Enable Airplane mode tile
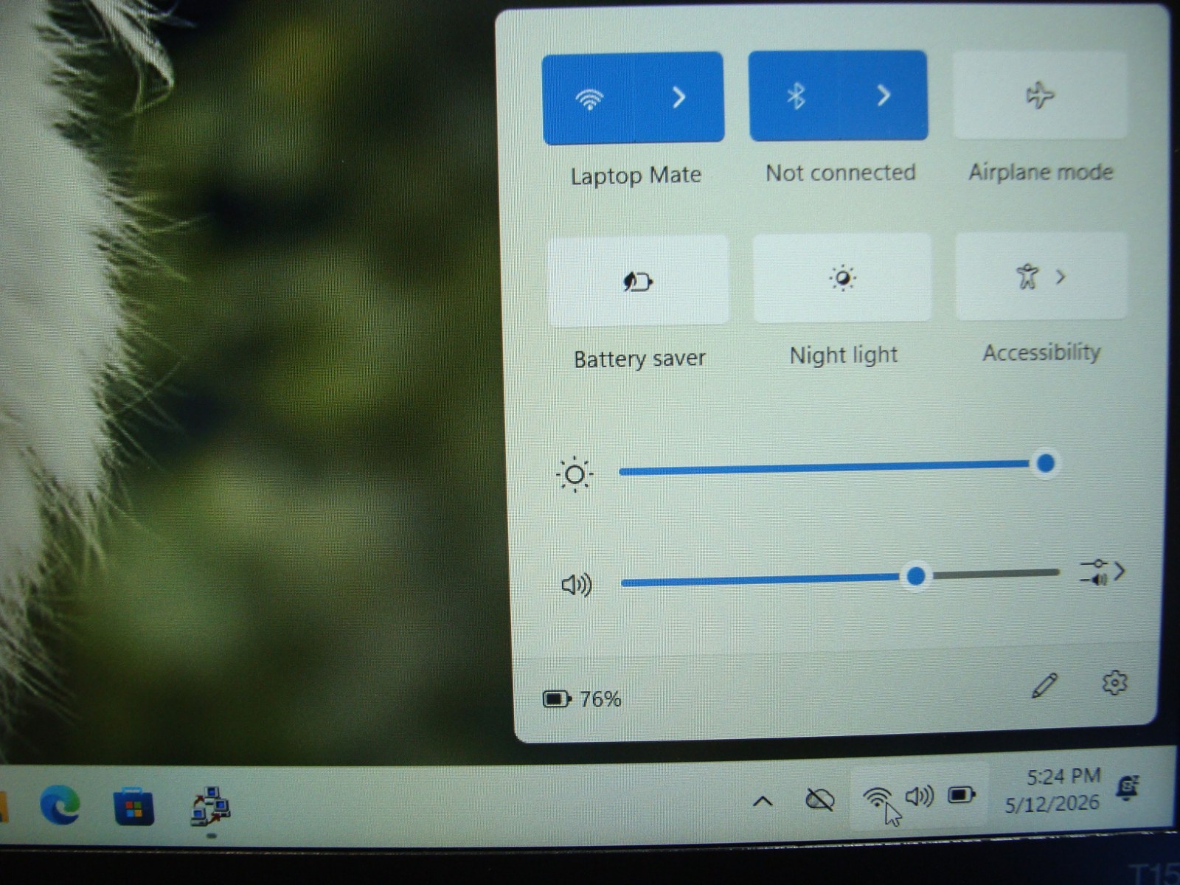Screen dimensions: 1180x885 (x=1040, y=95)
